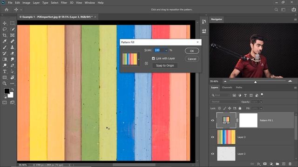Select the Move tool in the toolbox
Viewport: 298px width, 167px height.
(x=5, y=23)
